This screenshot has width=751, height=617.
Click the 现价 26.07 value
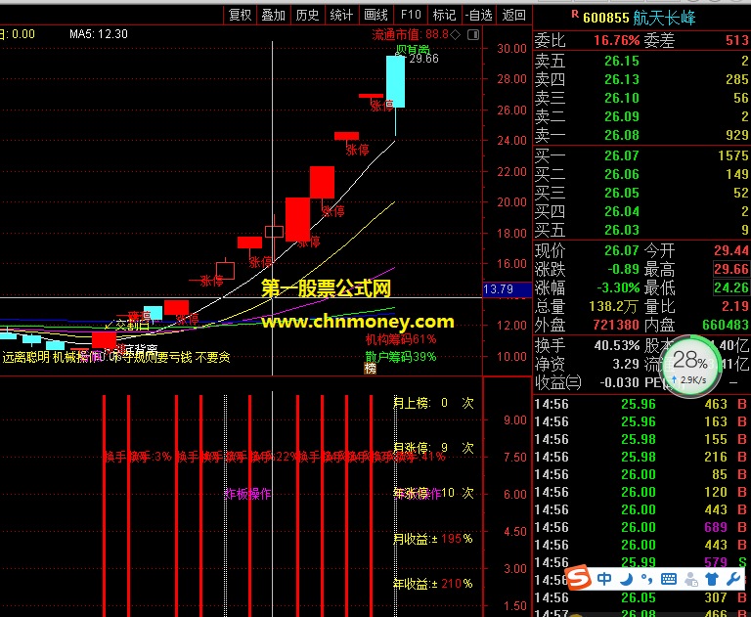(x=622, y=250)
